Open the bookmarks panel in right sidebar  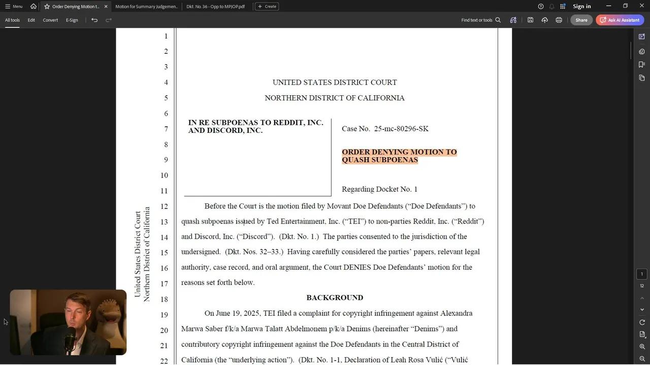click(642, 64)
